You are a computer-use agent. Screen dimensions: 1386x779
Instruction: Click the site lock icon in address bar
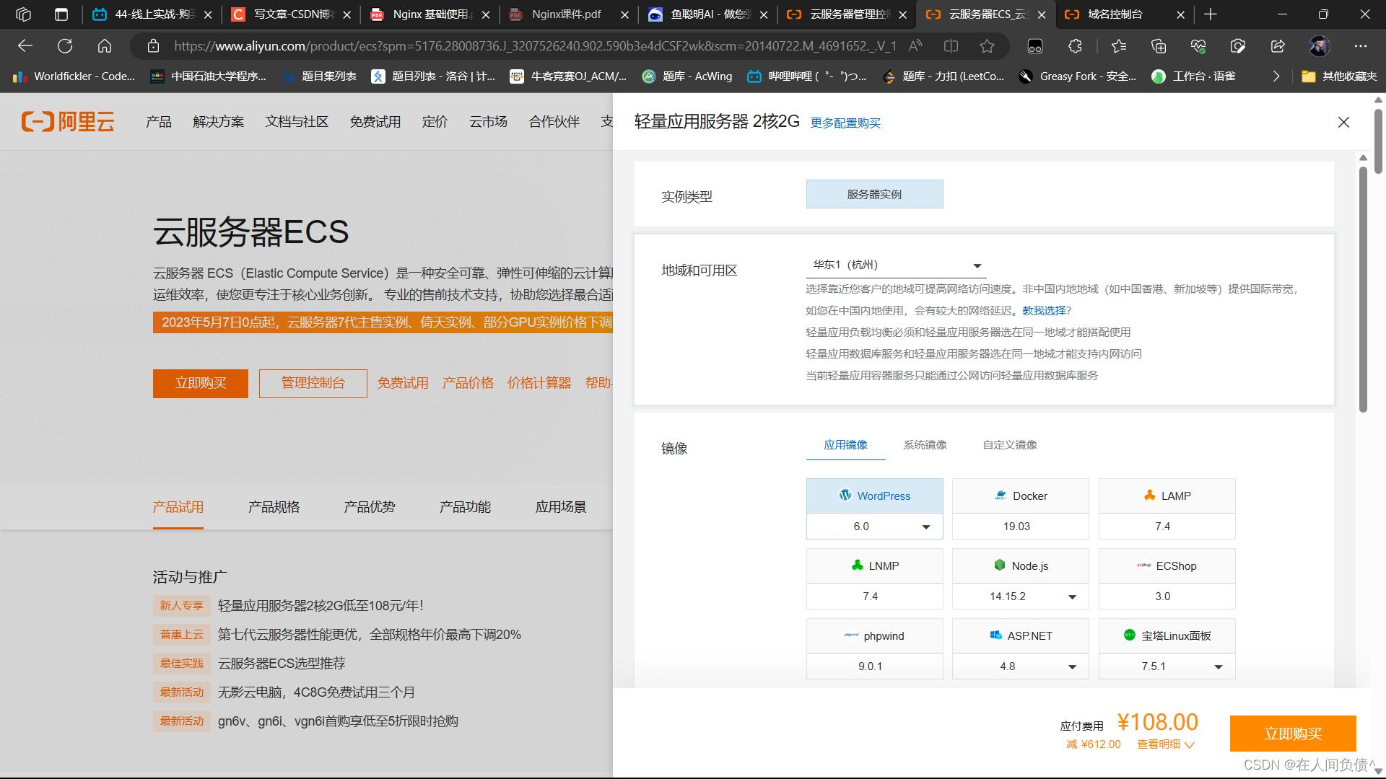click(x=153, y=46)
